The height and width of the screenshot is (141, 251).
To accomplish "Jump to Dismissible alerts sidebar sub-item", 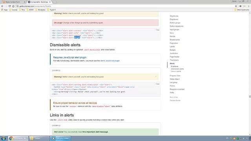I will click(177, 69).
